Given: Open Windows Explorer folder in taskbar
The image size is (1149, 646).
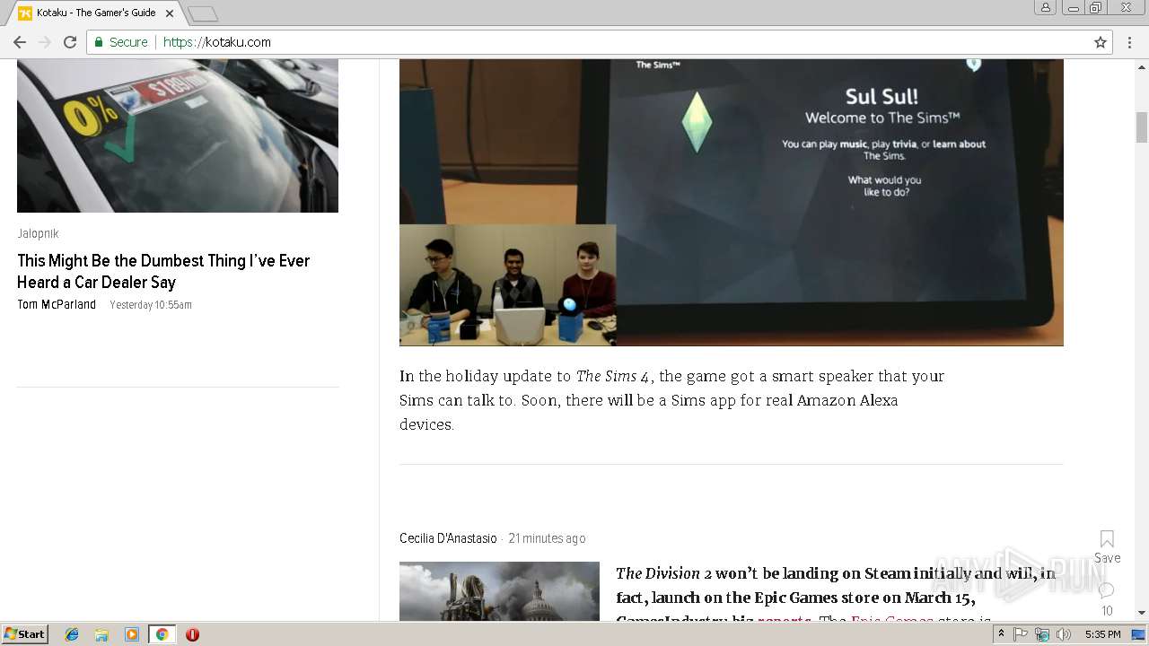Looking at the screenshot, I should 101,634.
